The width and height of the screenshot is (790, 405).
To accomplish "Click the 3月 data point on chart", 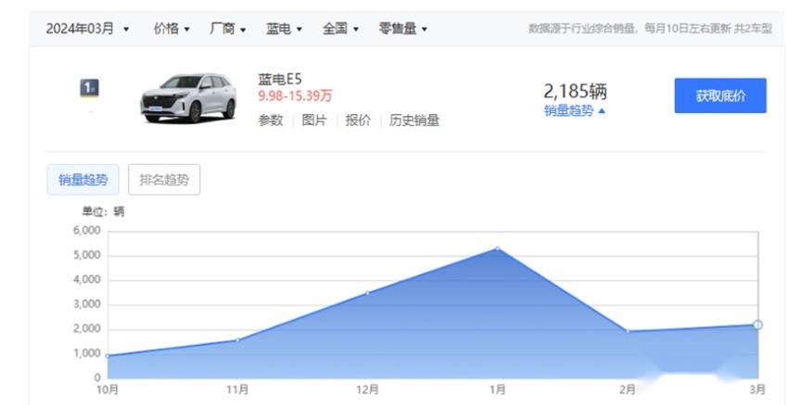I will 758,325.
